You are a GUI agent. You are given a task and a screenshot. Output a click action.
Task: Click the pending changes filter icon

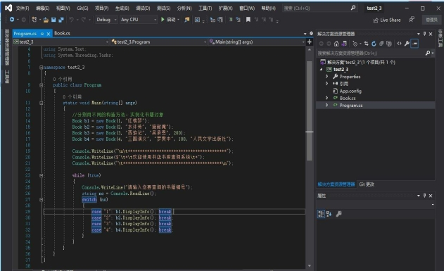pyautogui.click(x=355, y=44)
